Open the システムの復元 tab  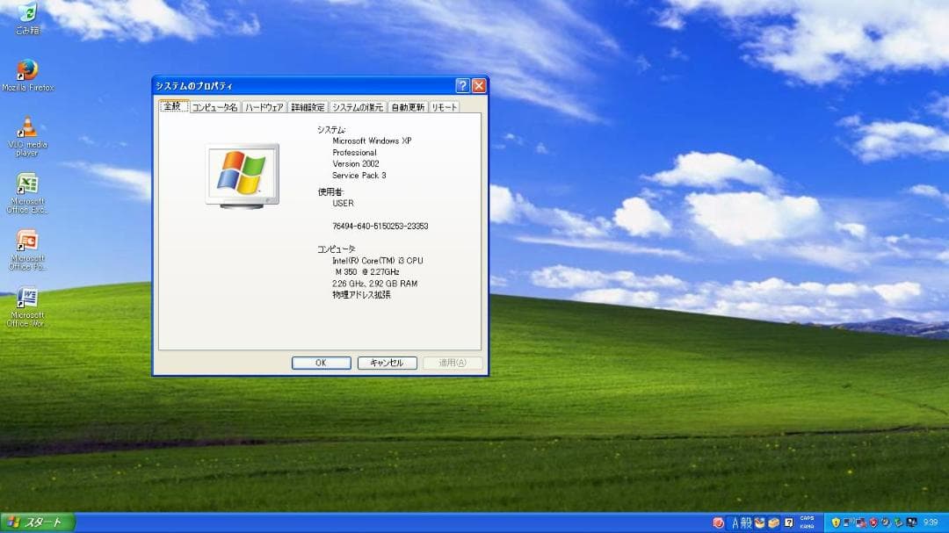click(356, 105)
